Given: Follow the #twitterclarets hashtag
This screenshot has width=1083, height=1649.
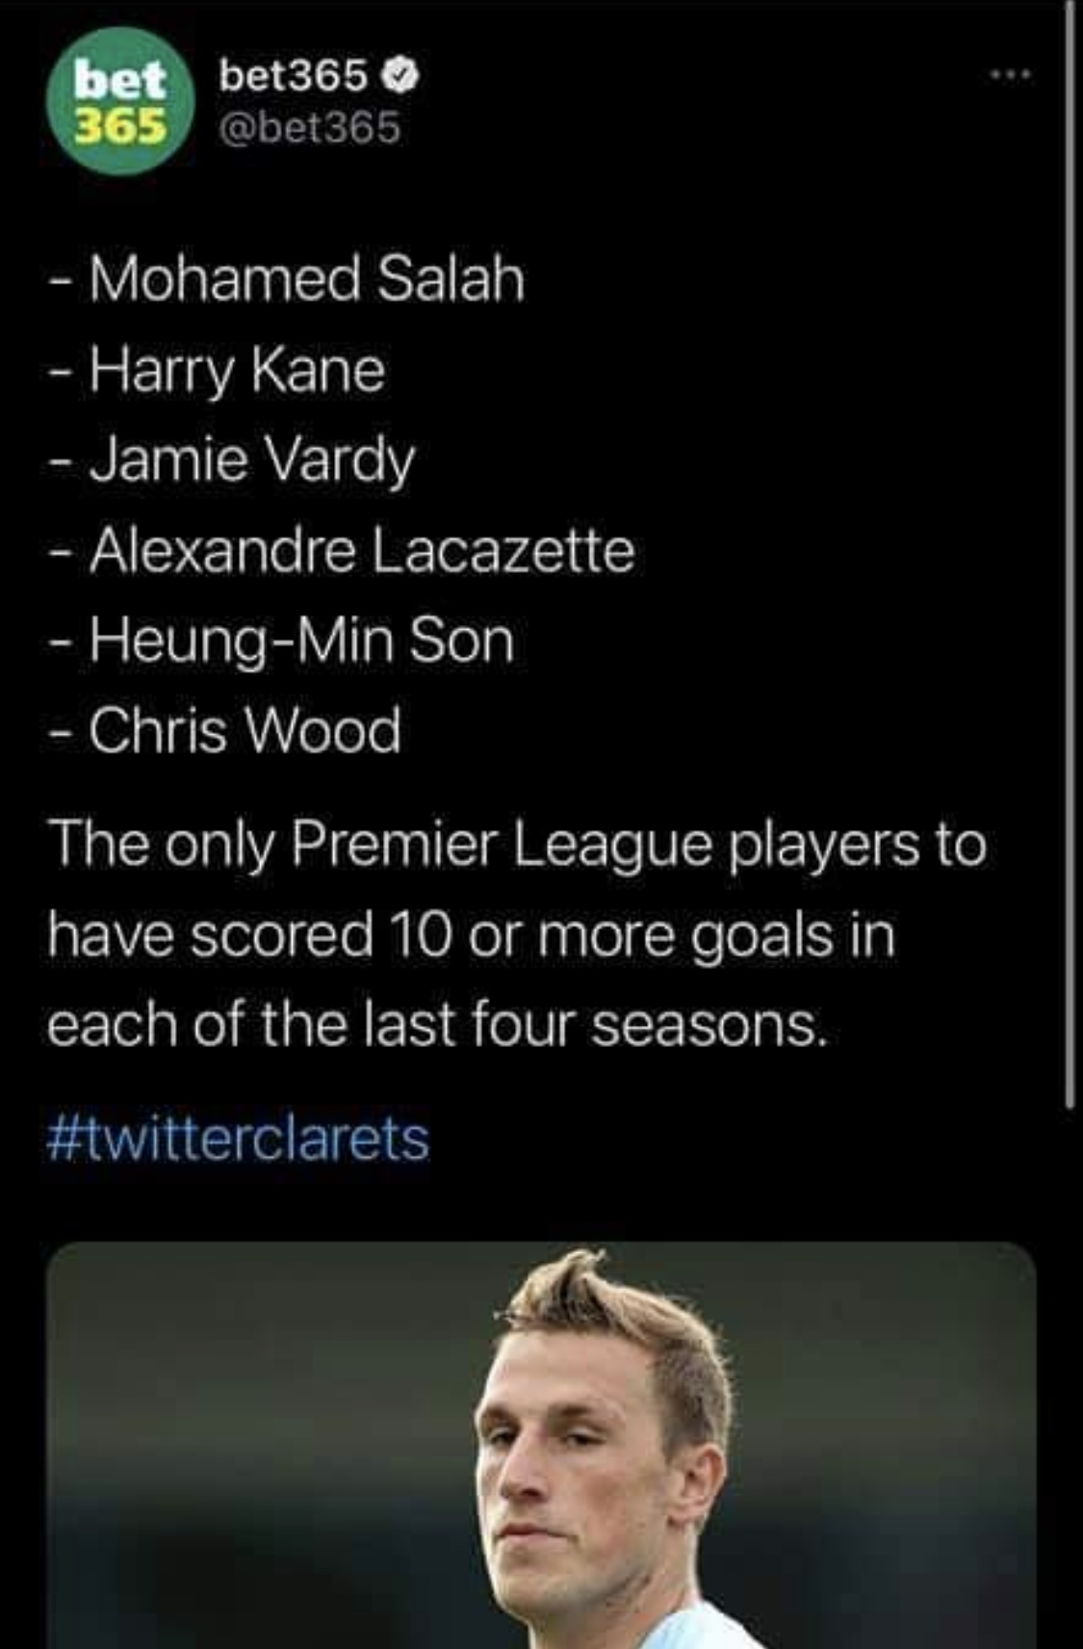Looking at the screenshot, I should [x=238, y=1139].
